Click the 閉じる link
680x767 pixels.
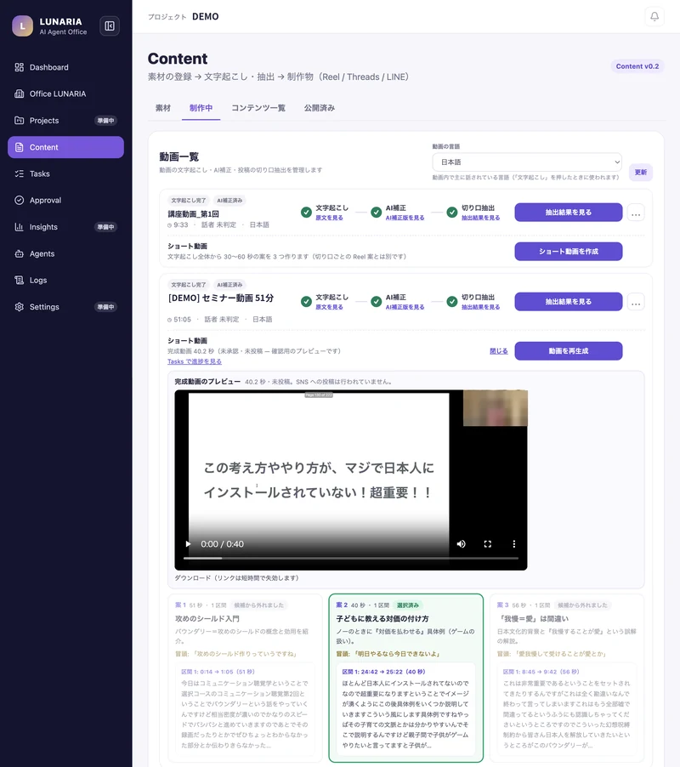click(x=499, y=351)
